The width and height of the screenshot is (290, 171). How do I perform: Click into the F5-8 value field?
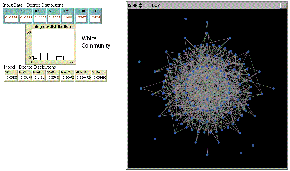coord(53,18)
